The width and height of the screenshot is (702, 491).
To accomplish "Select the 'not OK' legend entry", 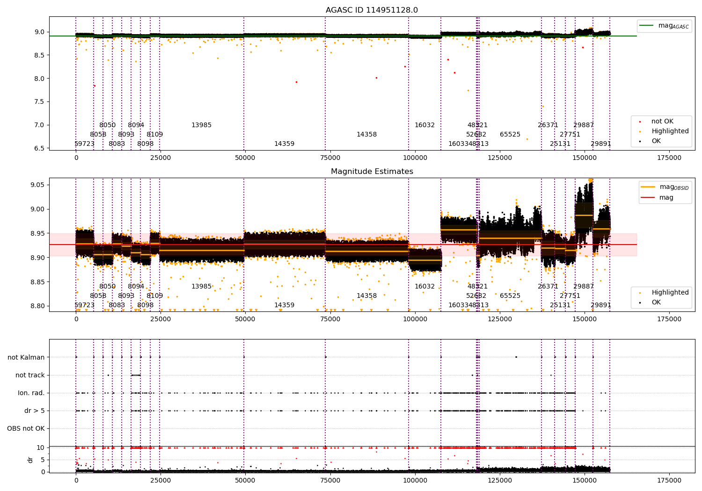I will point(662,122).
